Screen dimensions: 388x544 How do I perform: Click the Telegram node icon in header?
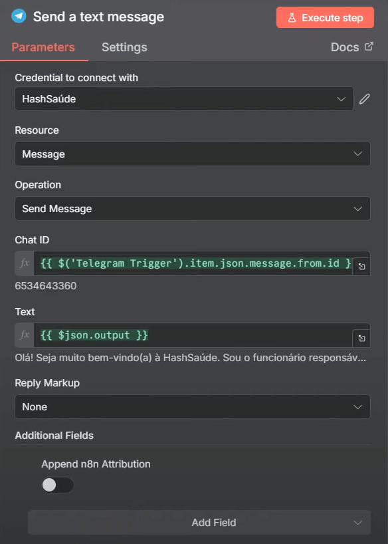click(19, 16)
